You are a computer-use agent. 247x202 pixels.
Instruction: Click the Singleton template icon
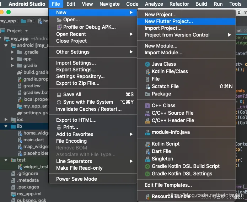pyautogui.click(x=147, y=159)
